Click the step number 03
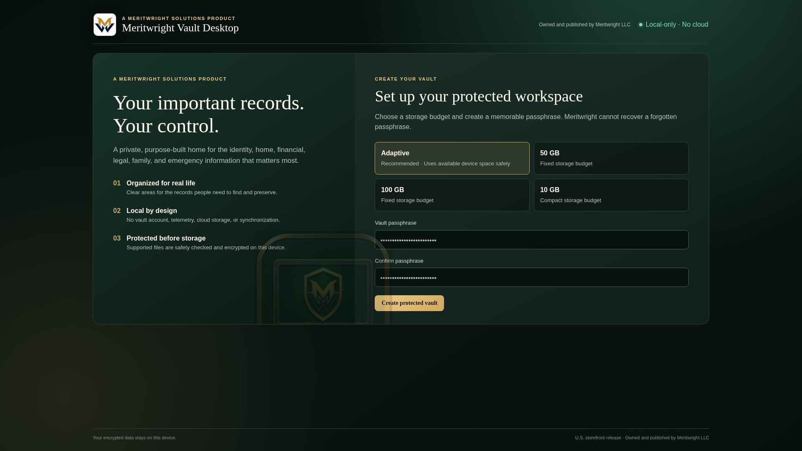The image size is (802, 451). click(x=117, y=238)
